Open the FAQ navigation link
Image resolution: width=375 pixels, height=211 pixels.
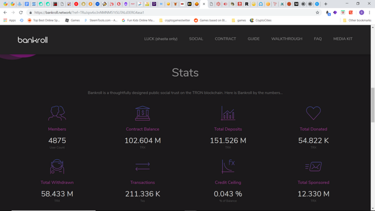(317, 39)
